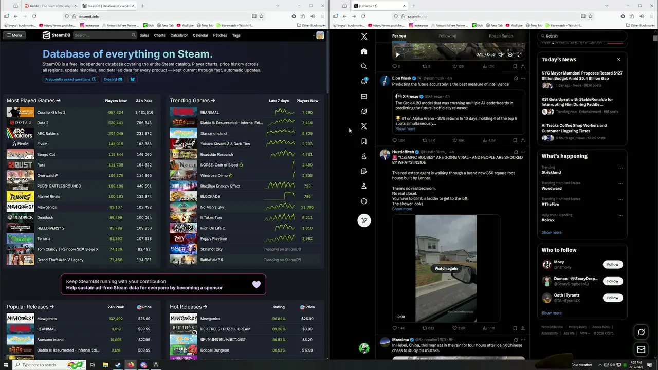The height and width of the screenshot is (370, 658).
Task: Open Grok floating button at bottom right
Action: tap(641, 332)
